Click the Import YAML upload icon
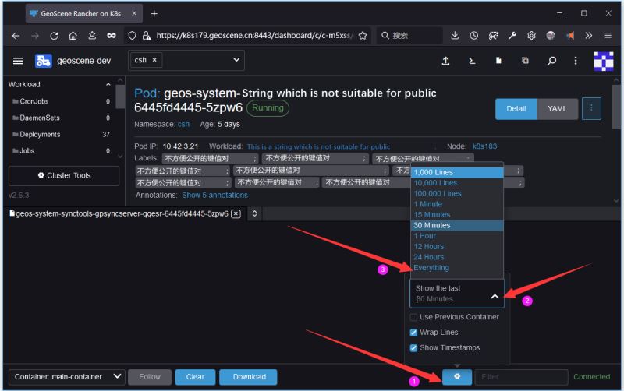624x391 pixels. [445, 61]
